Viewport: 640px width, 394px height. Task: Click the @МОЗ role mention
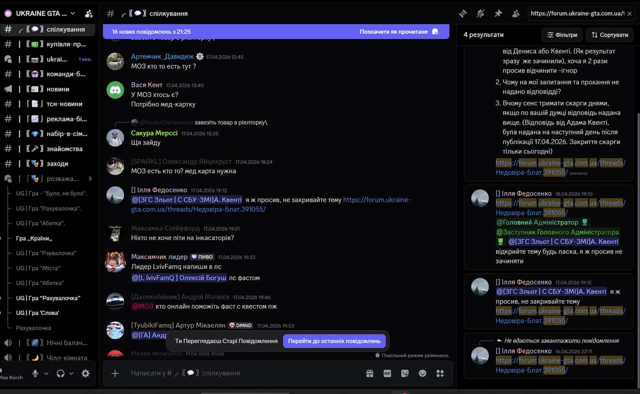point(142,306)
